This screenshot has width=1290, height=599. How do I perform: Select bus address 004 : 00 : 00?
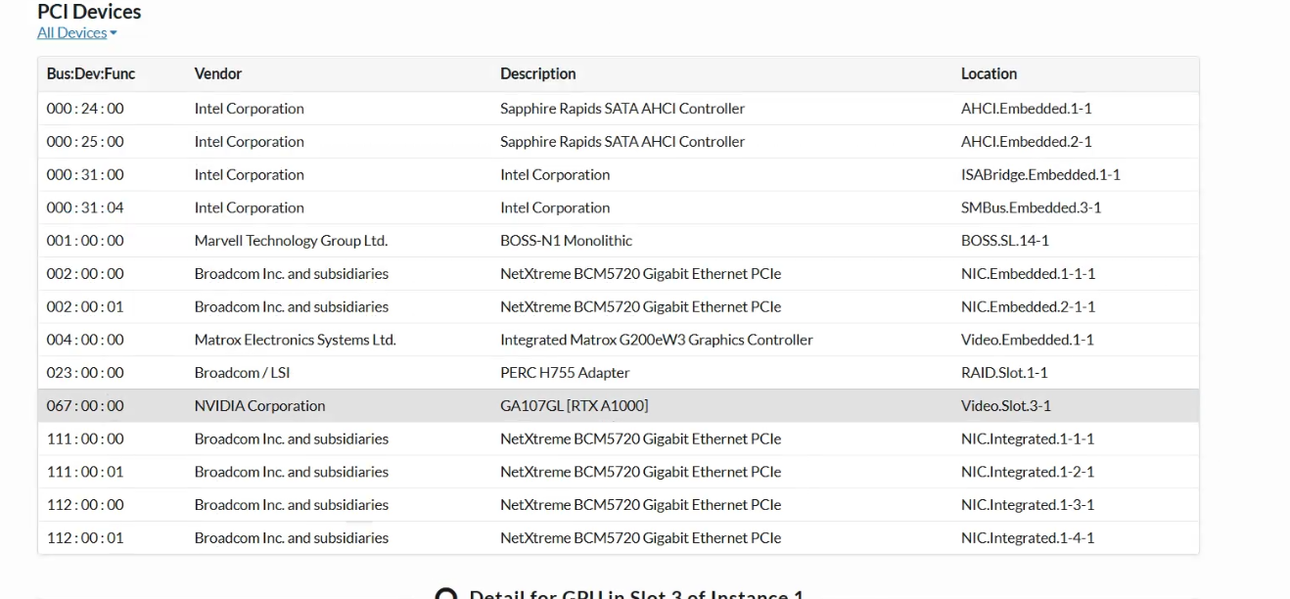point(85,341)
